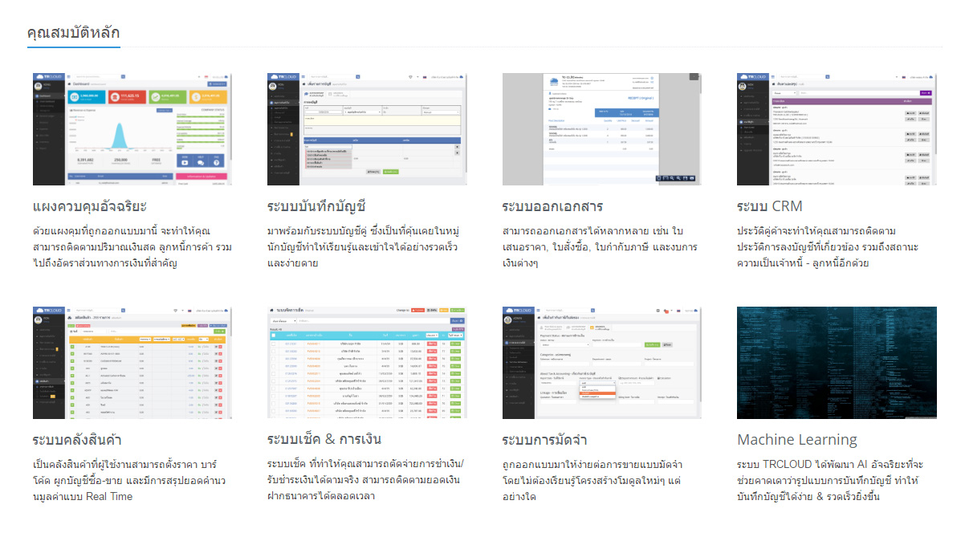Select Dashboard in the sidebar menu
965x533 pixels.
tap(45, 96)
